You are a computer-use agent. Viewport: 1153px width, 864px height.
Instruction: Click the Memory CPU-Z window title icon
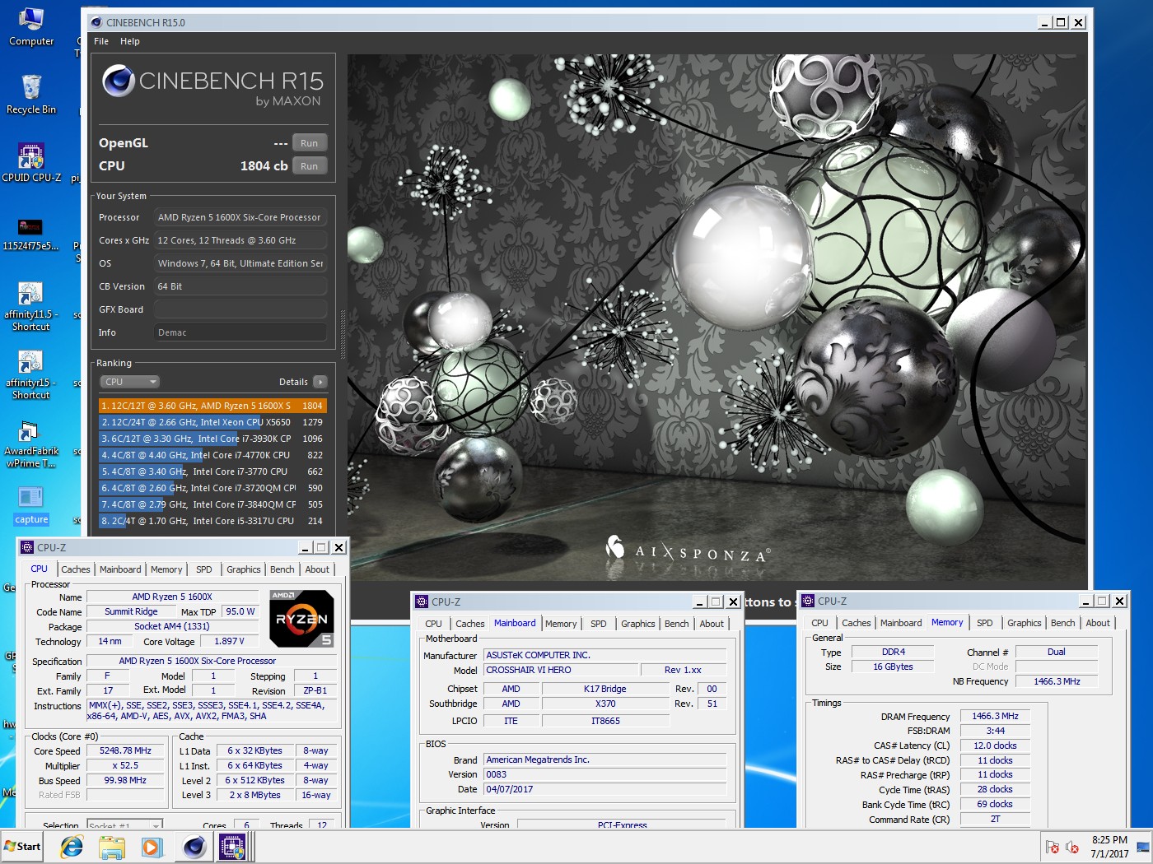[808, 601]
